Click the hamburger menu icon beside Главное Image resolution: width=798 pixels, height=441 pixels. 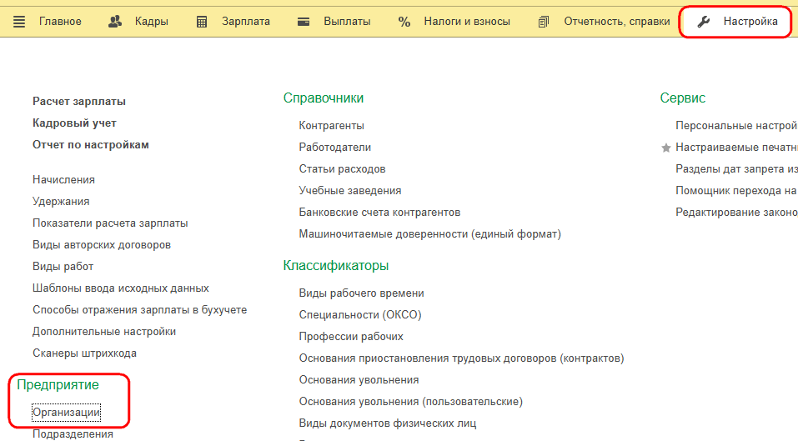click(19, 22)
